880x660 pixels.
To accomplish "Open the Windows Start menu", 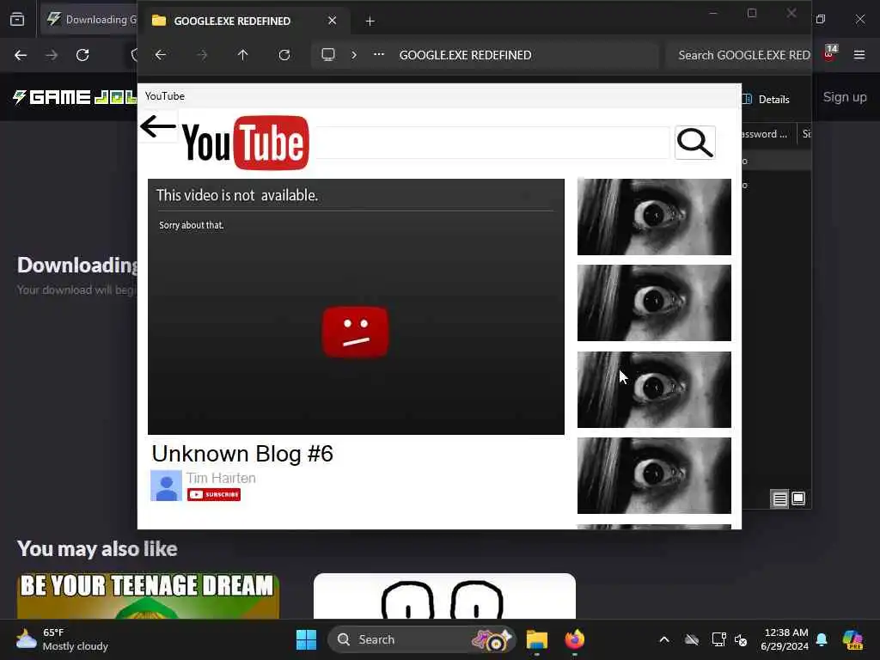I will [x=307, y=639].
